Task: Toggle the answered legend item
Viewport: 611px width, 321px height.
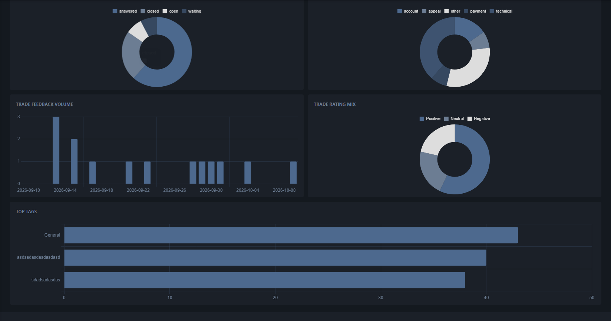Action: click(125, 11)
